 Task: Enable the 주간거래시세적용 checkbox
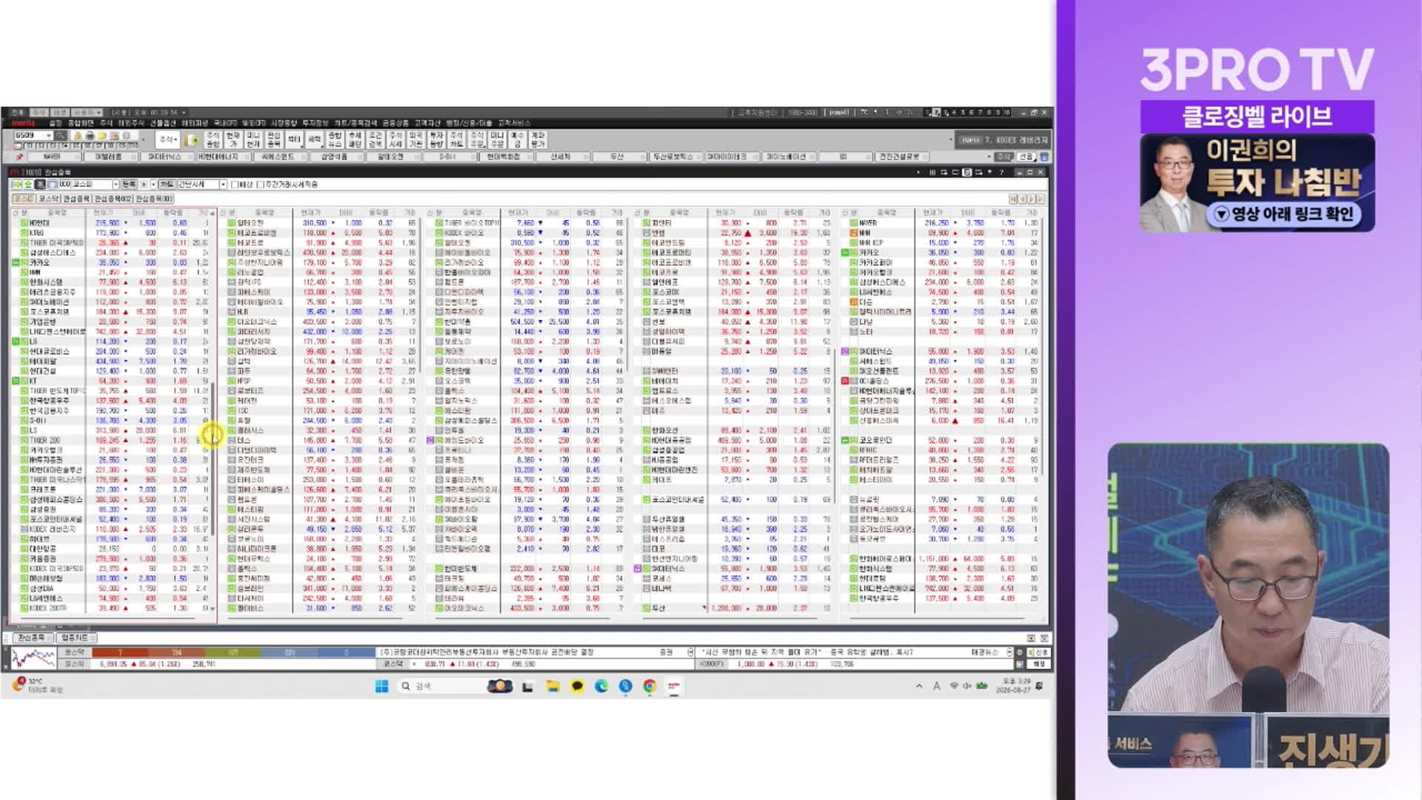coord(260,184)
